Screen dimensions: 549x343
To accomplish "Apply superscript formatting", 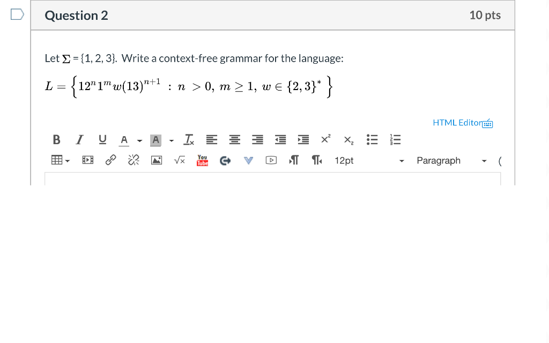I will coord(325,139).
